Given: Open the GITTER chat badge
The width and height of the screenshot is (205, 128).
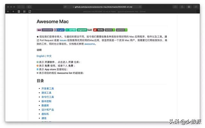Looking at the screenshot, I should point(71,30).
